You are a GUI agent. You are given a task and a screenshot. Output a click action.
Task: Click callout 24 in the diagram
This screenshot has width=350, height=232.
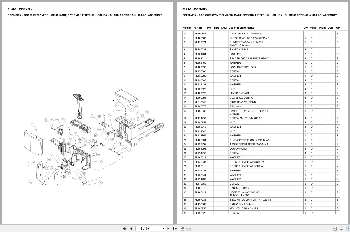pyautogui.click(x=29, y=182)
